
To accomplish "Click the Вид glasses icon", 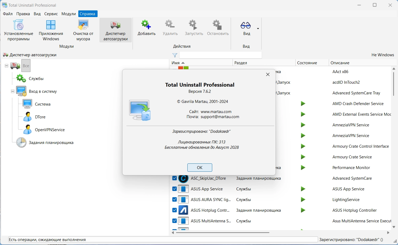I will coord(246,25).
